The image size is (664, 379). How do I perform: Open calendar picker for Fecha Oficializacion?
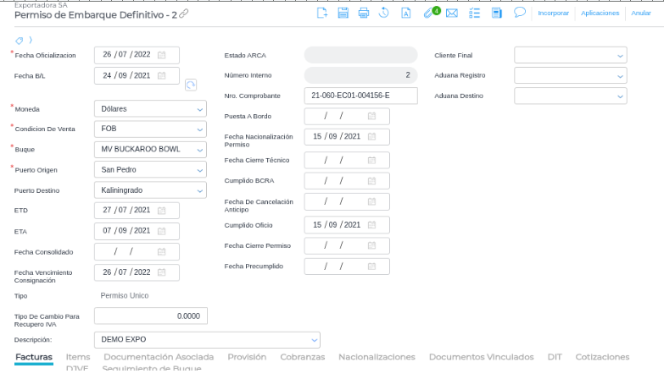(162, 55)
